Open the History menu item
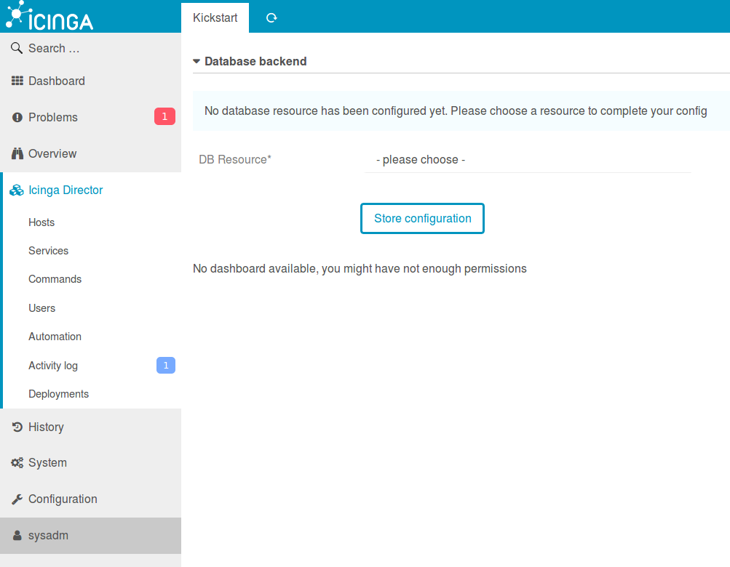The width and height of the screenshot is (730, 567). coord(91,427)
